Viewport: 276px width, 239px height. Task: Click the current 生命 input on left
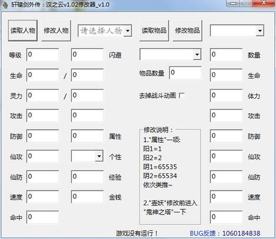point(43,75)
